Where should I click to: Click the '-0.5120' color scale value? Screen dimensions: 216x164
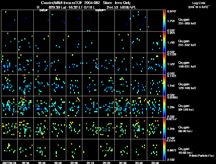[x=171, y=54]
